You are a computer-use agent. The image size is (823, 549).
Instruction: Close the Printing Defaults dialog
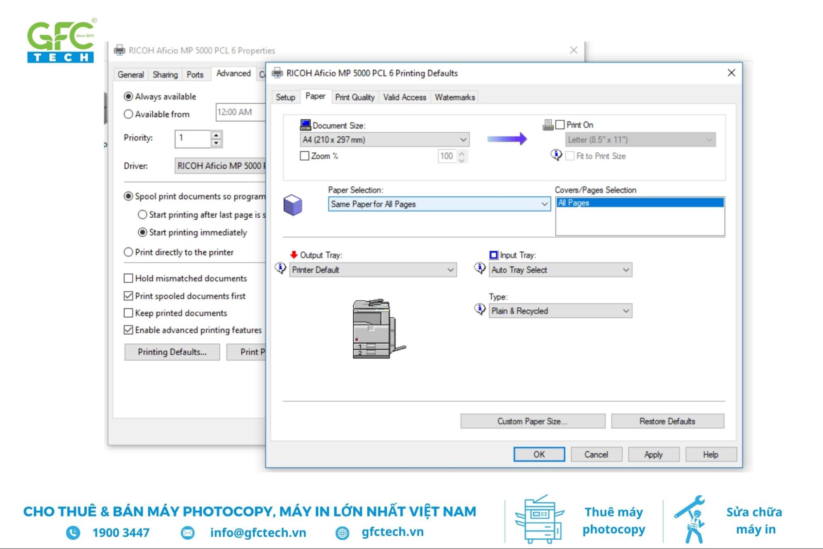(x=731, y=73)
